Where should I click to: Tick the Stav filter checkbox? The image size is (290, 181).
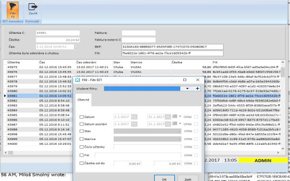pos(81,131)
